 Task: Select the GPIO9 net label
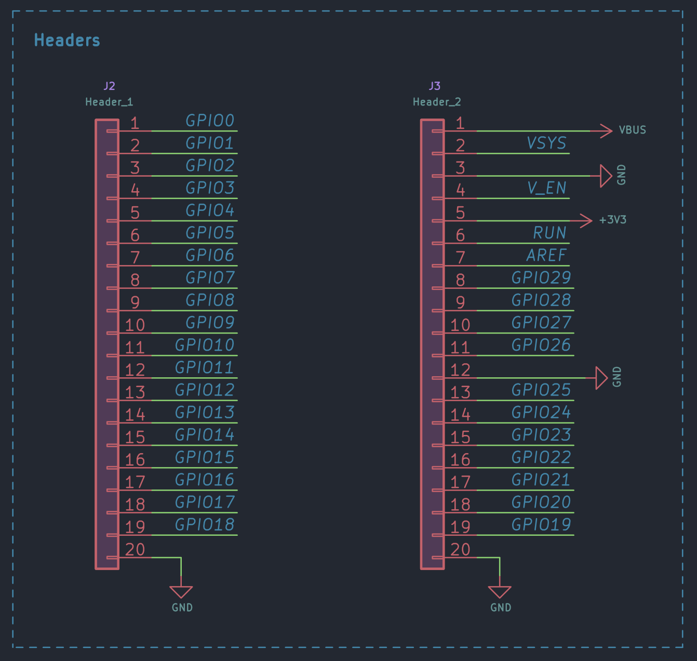pos(210,322)
